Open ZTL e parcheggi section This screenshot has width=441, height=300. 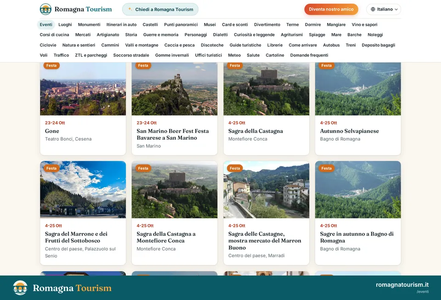pos(91,56)
